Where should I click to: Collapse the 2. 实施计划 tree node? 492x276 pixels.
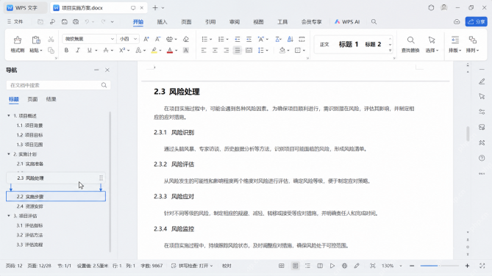9,154
